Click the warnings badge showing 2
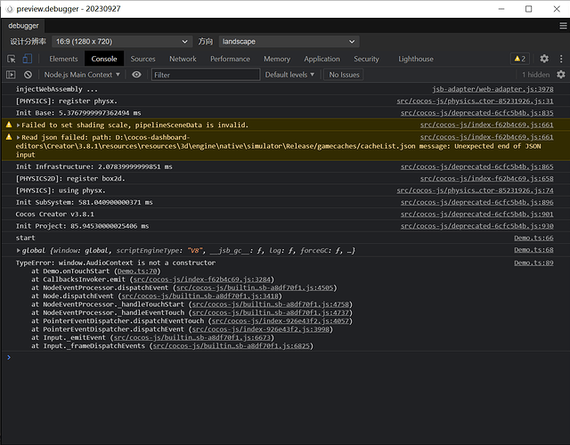570x445 pixels. point(519,59)
